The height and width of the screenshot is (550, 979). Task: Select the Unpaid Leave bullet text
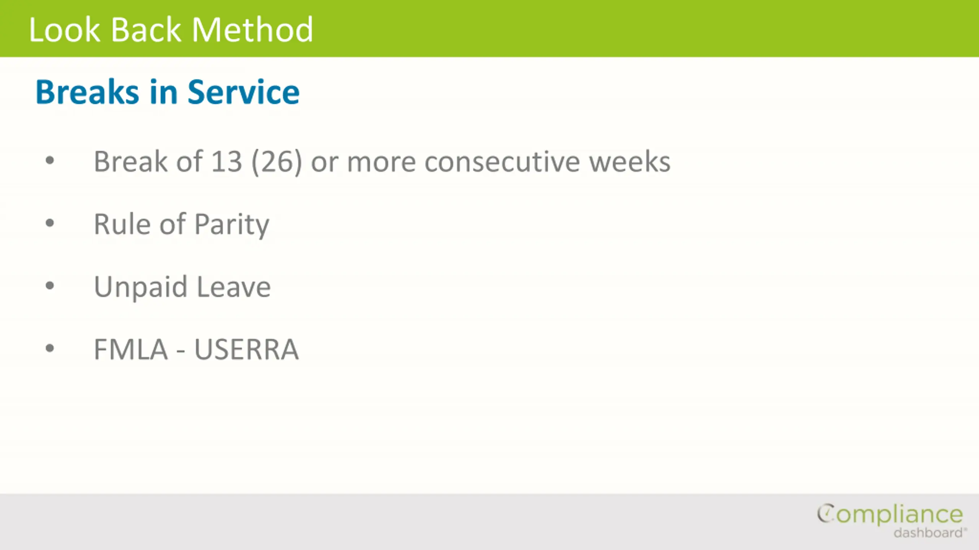tap(182, 286)
